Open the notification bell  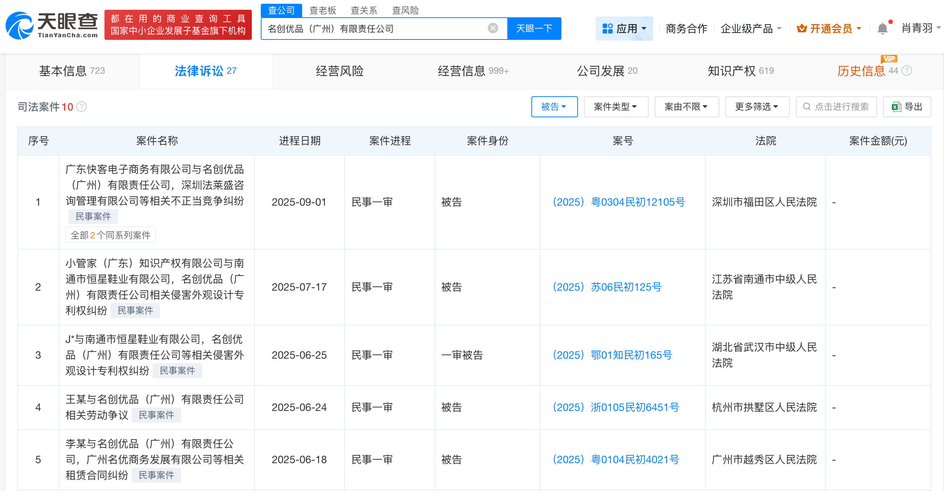[883, 28]
